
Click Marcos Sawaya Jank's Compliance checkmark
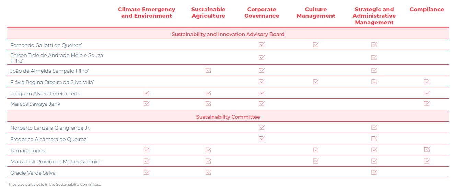click(427, 104)
